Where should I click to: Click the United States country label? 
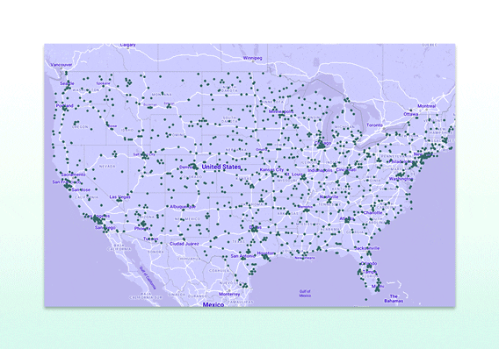pos(221,167)
